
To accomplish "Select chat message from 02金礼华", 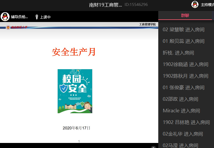I will 183,134.
